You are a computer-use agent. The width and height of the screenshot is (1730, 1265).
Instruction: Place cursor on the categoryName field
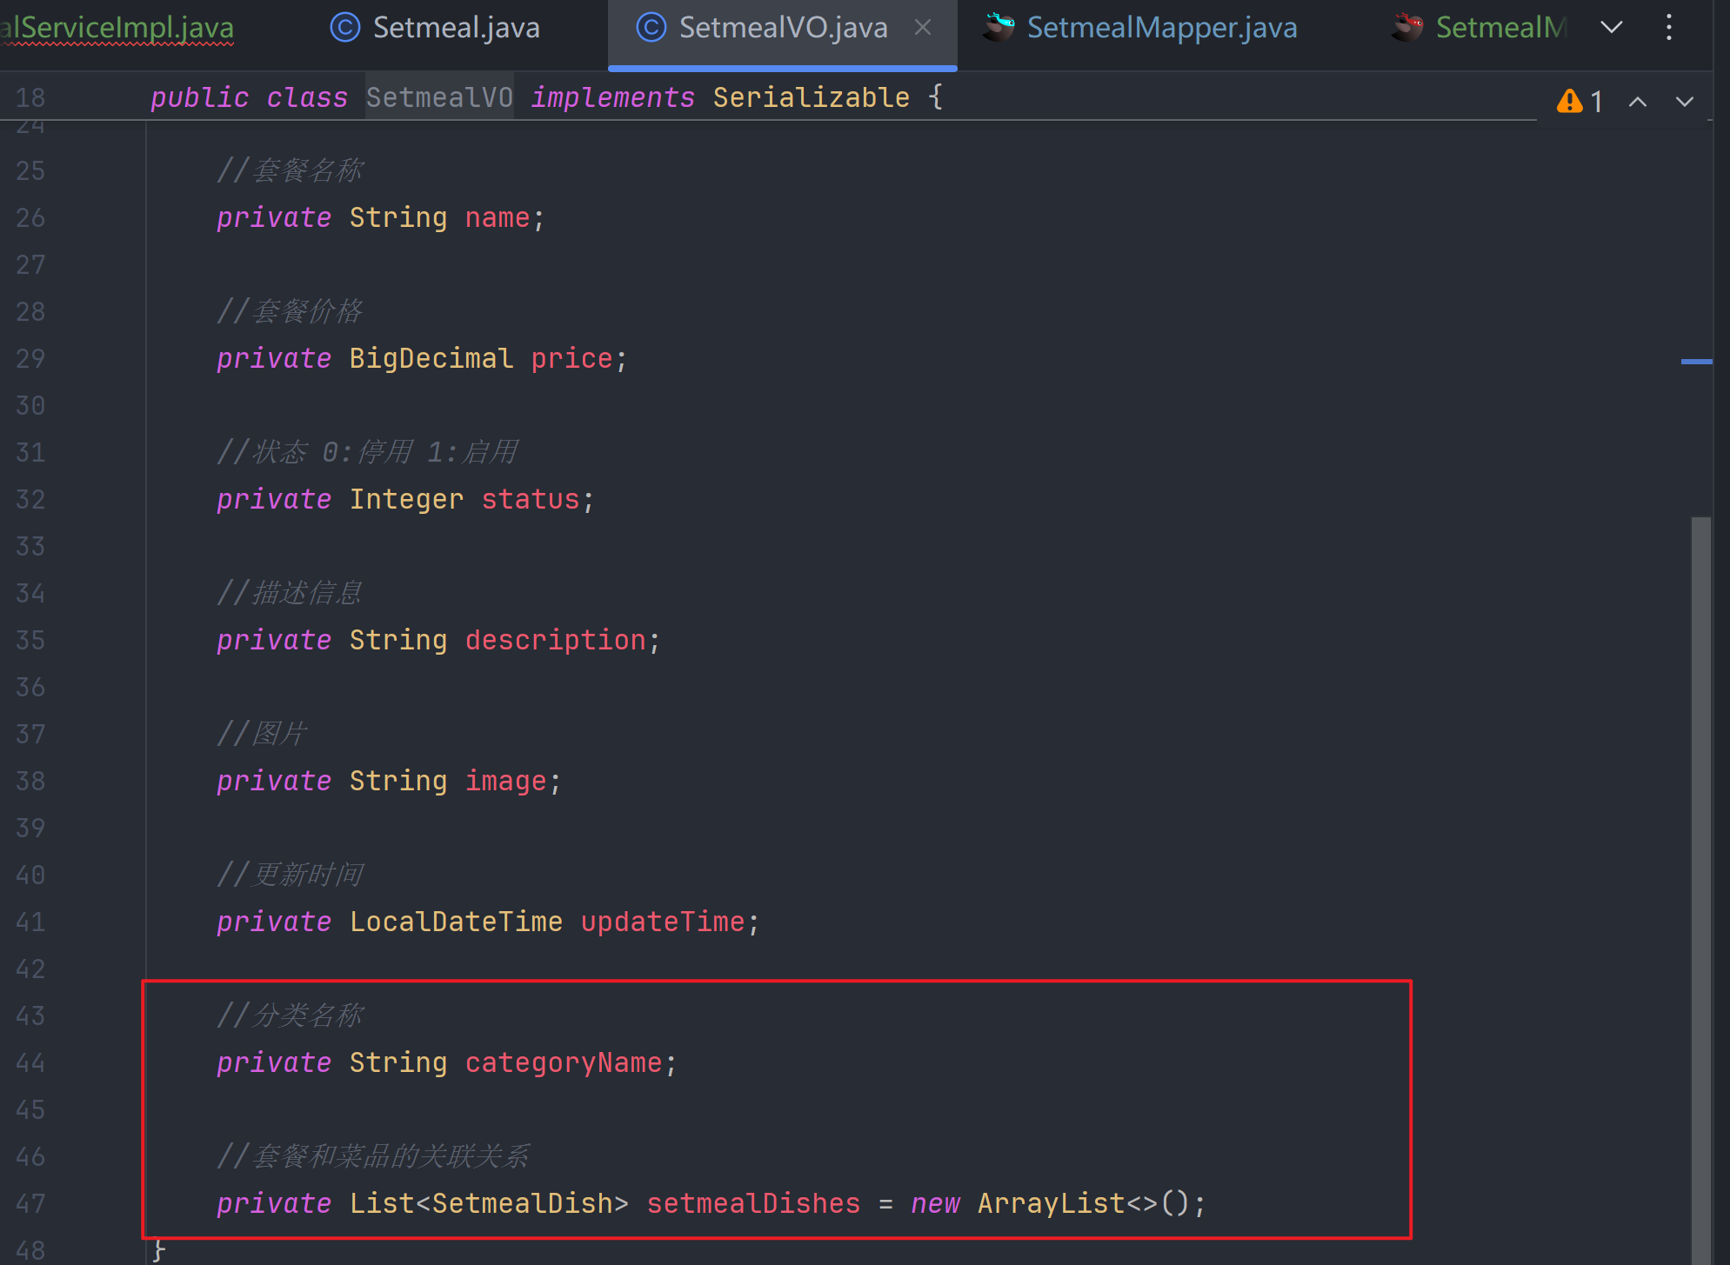(564, 1062)
